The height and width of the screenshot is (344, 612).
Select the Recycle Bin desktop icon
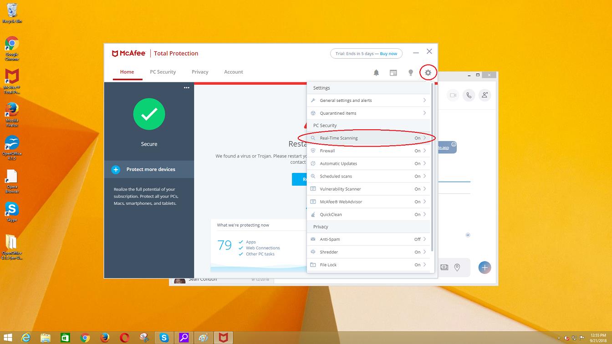pyautogui.click(x=12, y=13)
